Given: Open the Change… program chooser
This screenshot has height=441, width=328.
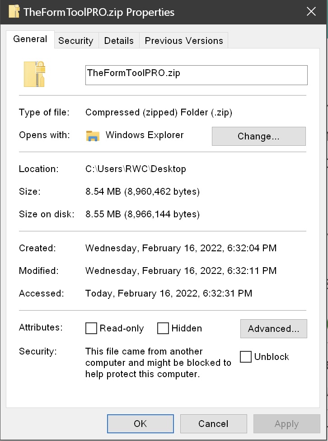Looking at the screenshot, I should pos(259,136).
